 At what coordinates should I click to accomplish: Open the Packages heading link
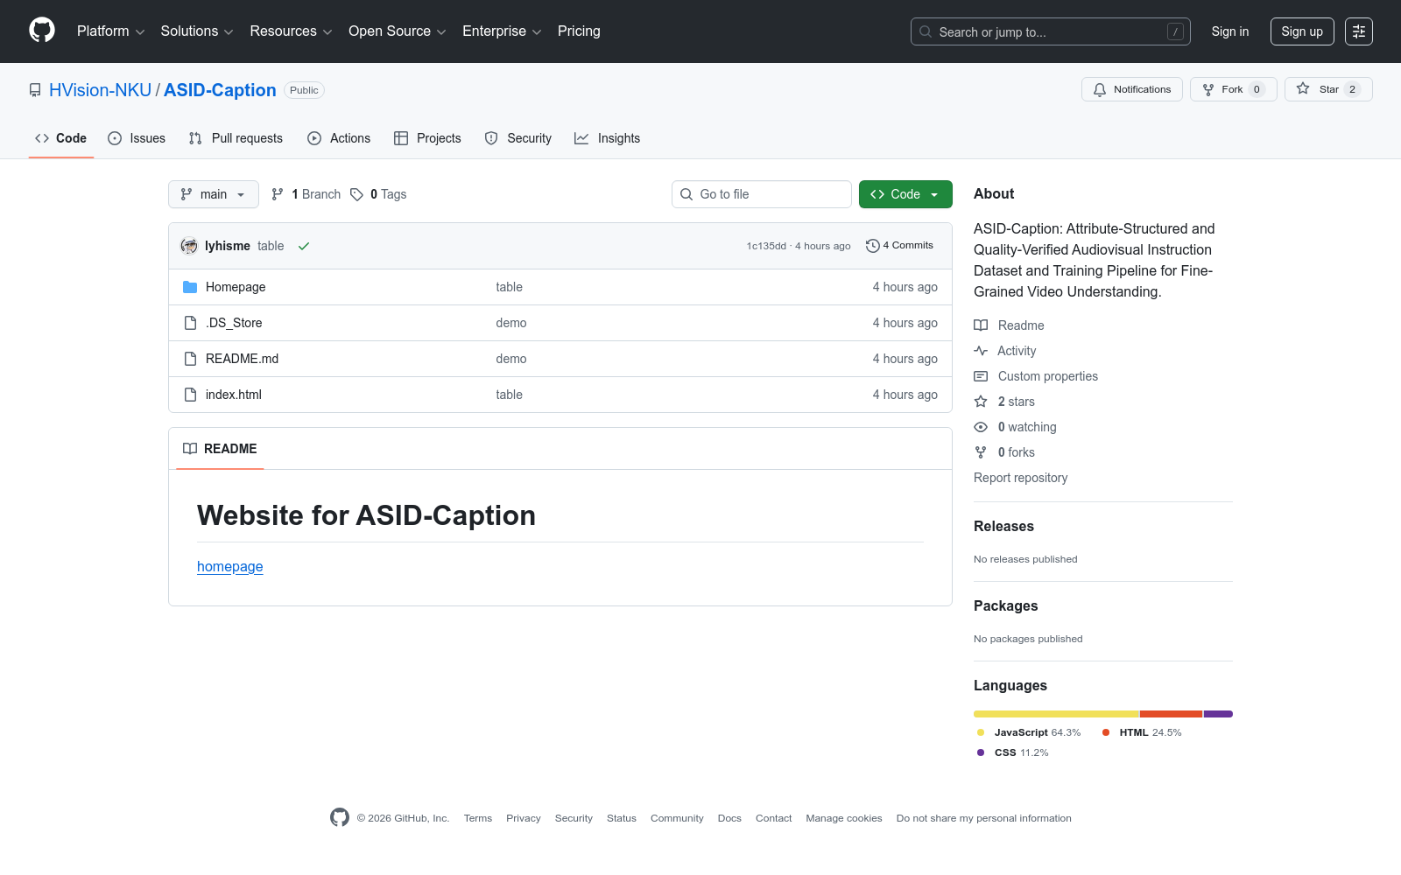point(1006,605)
